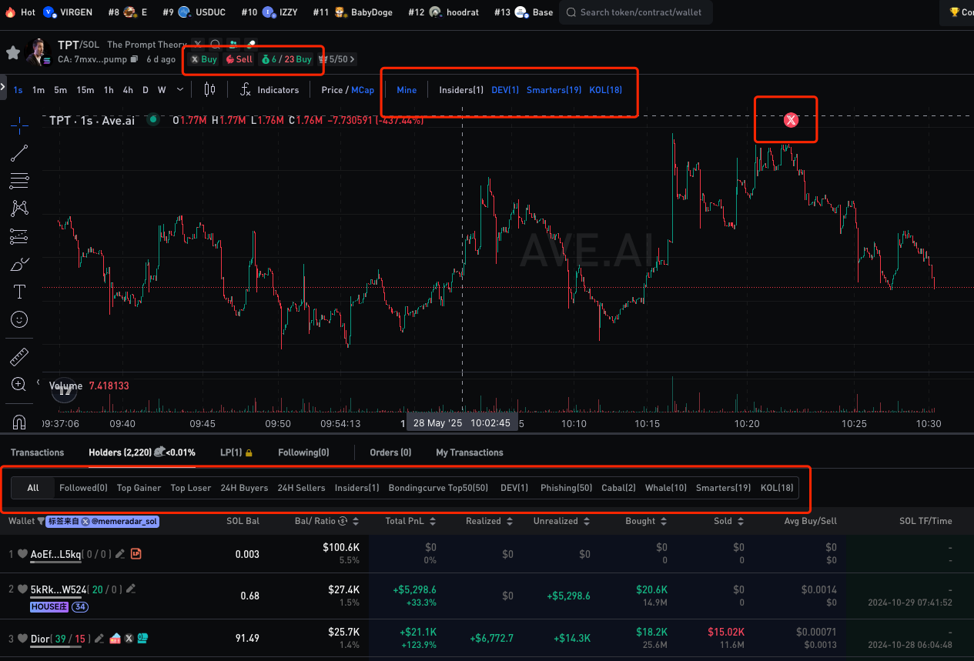
Task: Toggle the magnet snap mode
Action: [x=19, y=421]
